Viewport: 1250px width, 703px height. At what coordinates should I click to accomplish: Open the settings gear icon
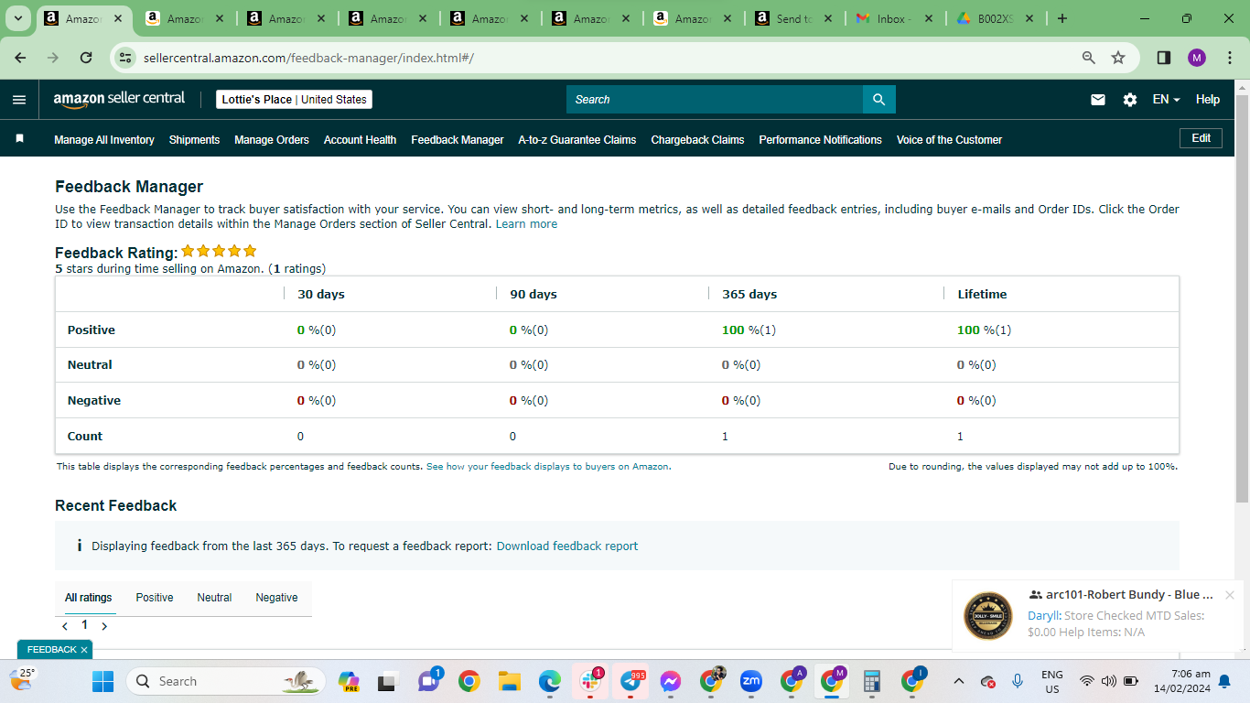(1130, 100)
